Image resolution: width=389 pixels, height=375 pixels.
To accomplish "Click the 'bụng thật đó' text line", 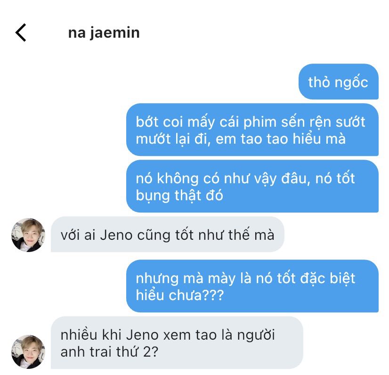I will click(x=179, y=196).
